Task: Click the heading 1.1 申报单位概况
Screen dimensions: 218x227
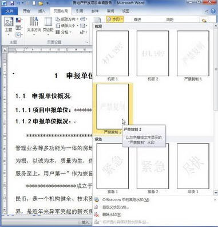Action: 43,96
